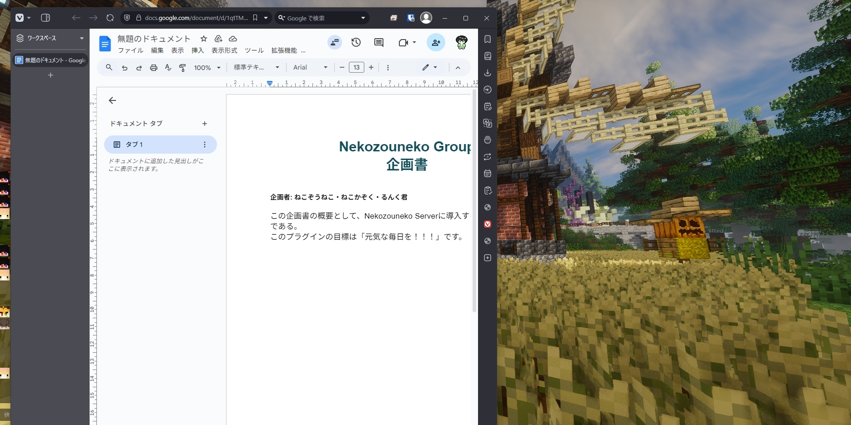This screenshot has height=425, width=851.
Task: Toggle the Vivaldi side panel visibility
Action: coord(45,18)
